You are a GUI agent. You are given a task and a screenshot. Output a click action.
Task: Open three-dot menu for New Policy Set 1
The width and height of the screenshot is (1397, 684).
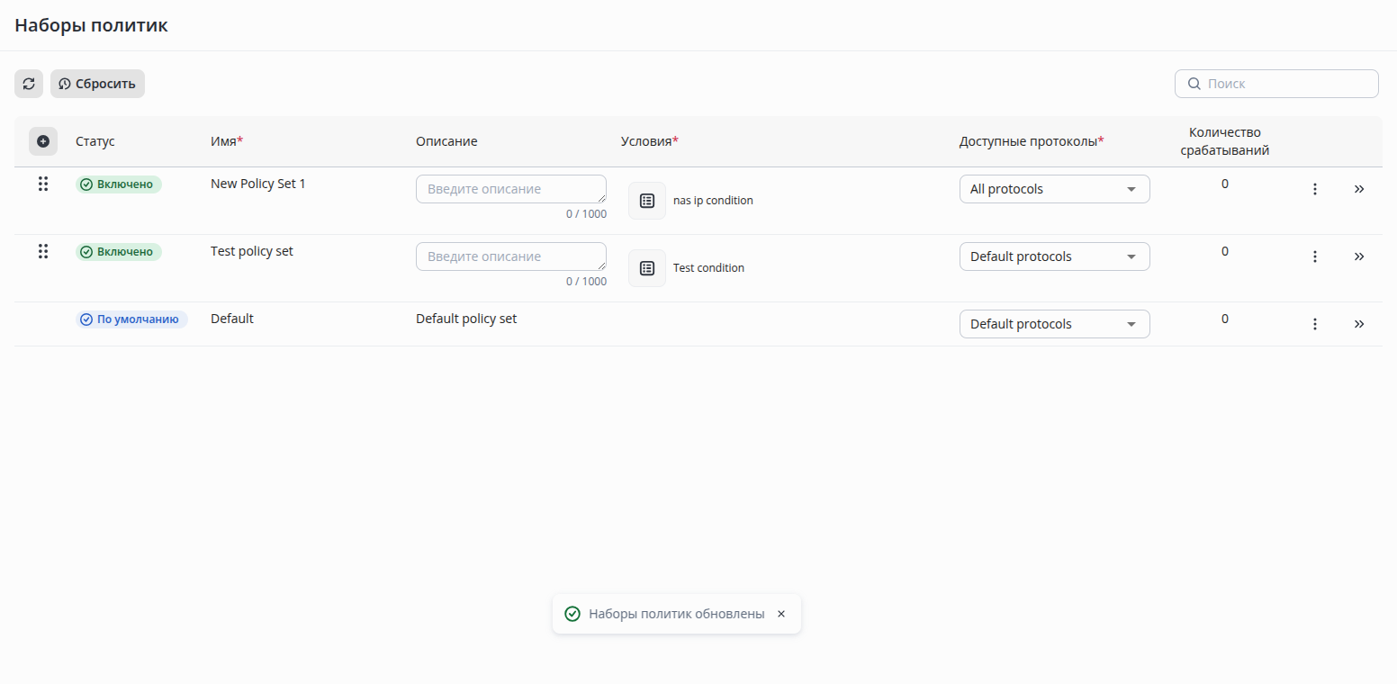coord(1315,189)
